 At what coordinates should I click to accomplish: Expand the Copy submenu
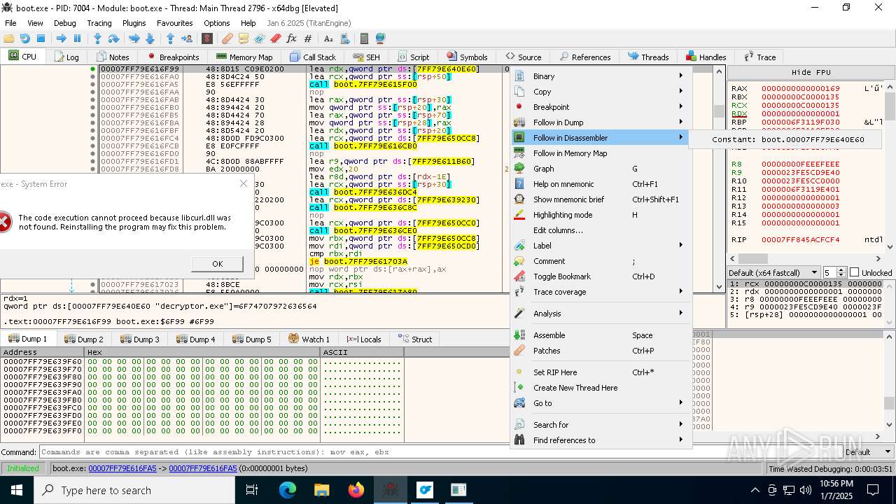coord(601,92)
